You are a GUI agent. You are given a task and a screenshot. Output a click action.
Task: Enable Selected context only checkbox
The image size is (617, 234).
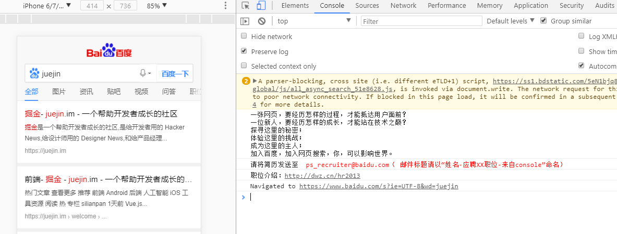click(x=244, y=66)
